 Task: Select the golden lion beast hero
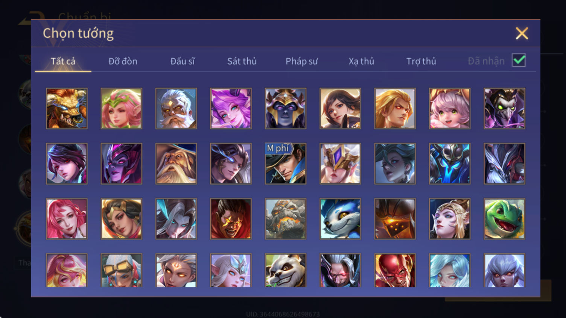(x=67, y=109)
